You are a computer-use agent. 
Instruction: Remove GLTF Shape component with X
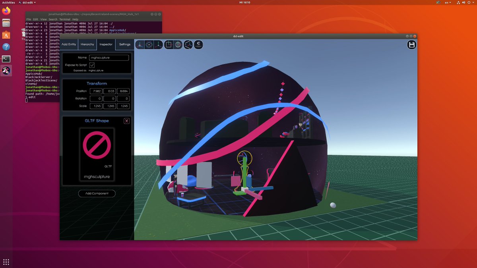tap(126, 121)
